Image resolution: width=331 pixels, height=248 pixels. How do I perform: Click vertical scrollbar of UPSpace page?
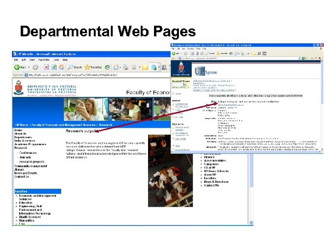(x=322, y=106)
